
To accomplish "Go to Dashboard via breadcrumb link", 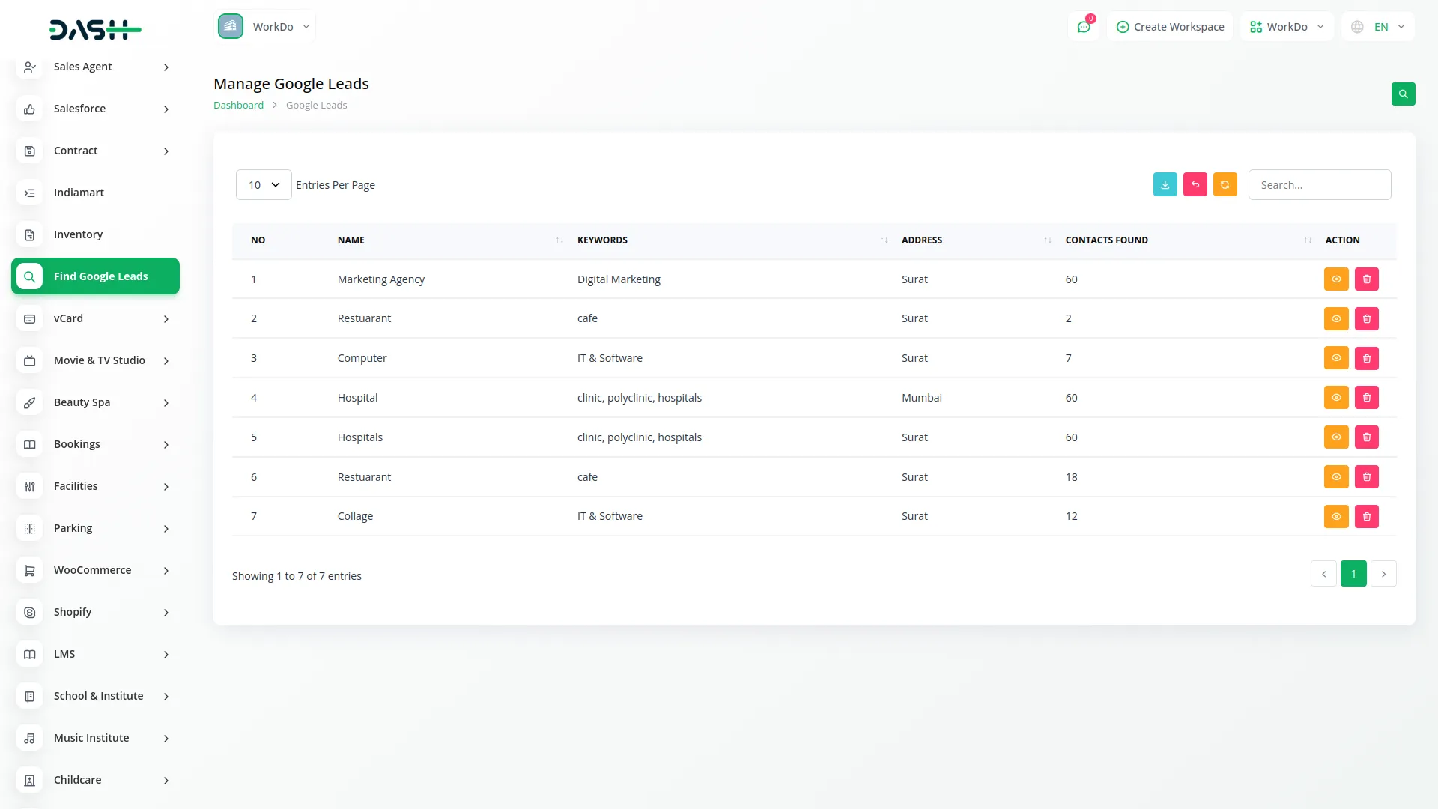I will [238, 105].
